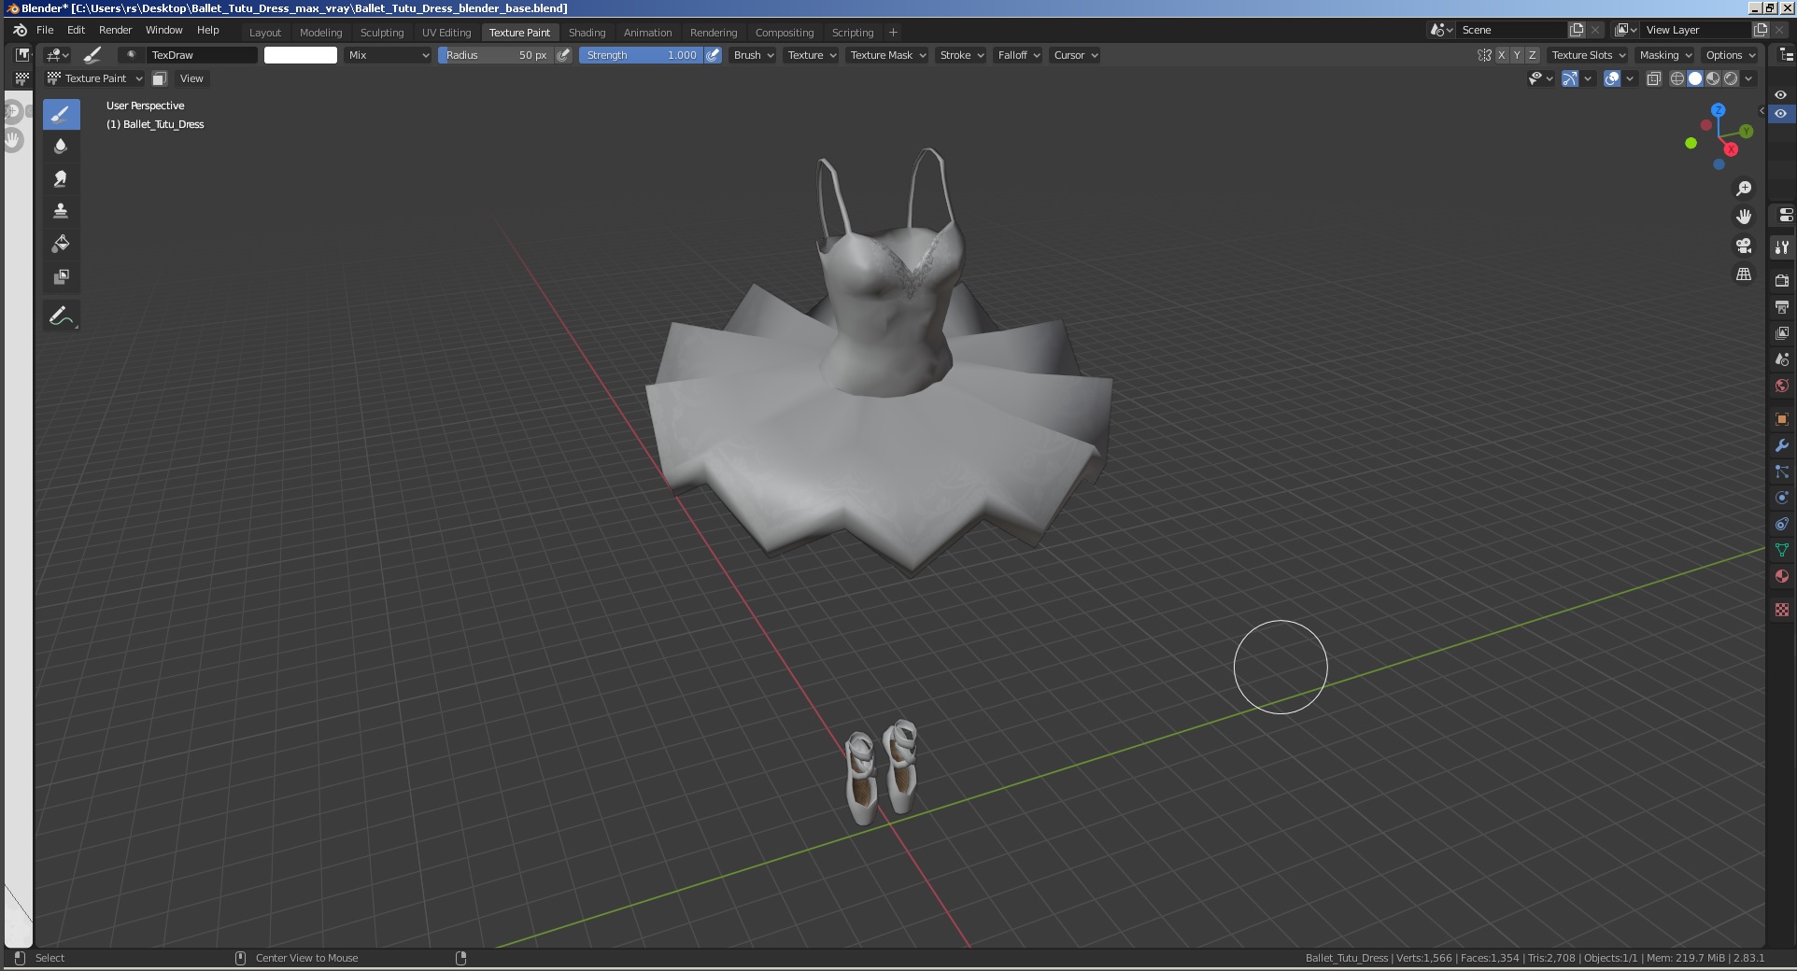Toggle X-ray mode
Viewport: 1797px width, 971px height.
1654,78
